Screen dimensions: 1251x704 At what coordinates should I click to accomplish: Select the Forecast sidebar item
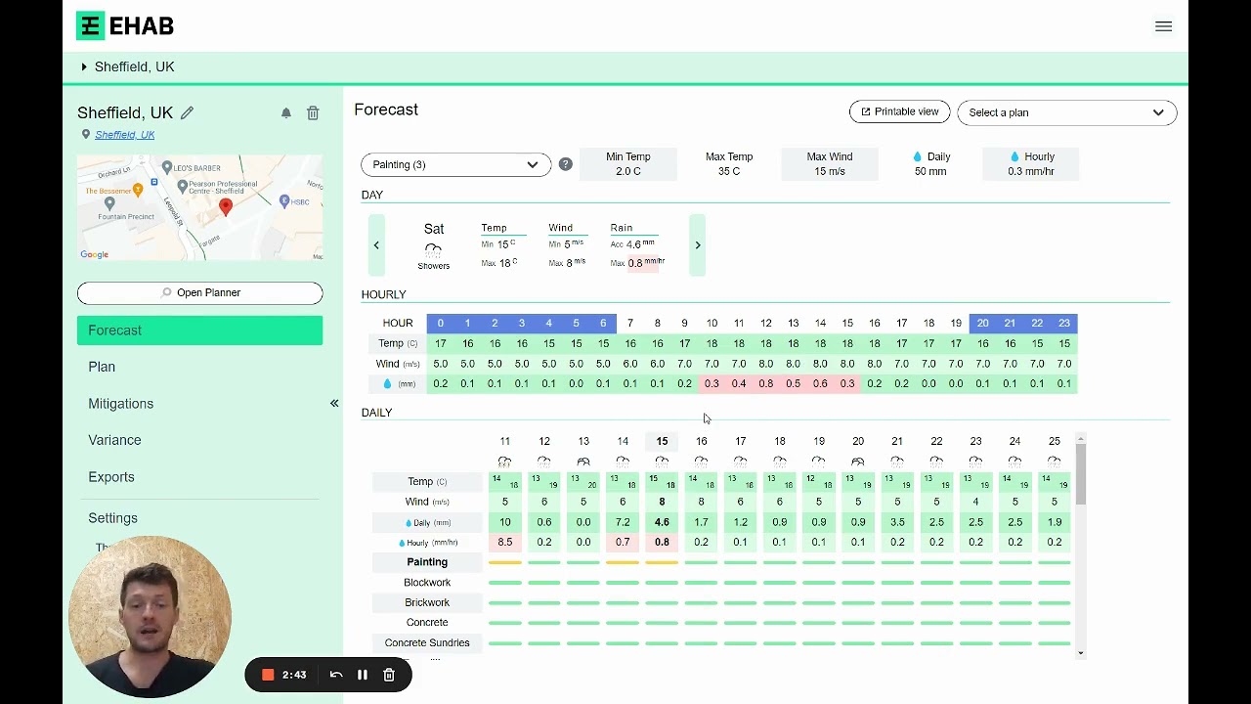[x=199, y=330]
